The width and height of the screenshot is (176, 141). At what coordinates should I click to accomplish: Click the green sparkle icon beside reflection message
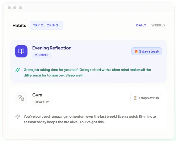point(18,70)
